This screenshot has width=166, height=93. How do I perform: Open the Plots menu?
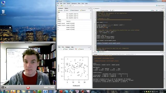point(79,3)
